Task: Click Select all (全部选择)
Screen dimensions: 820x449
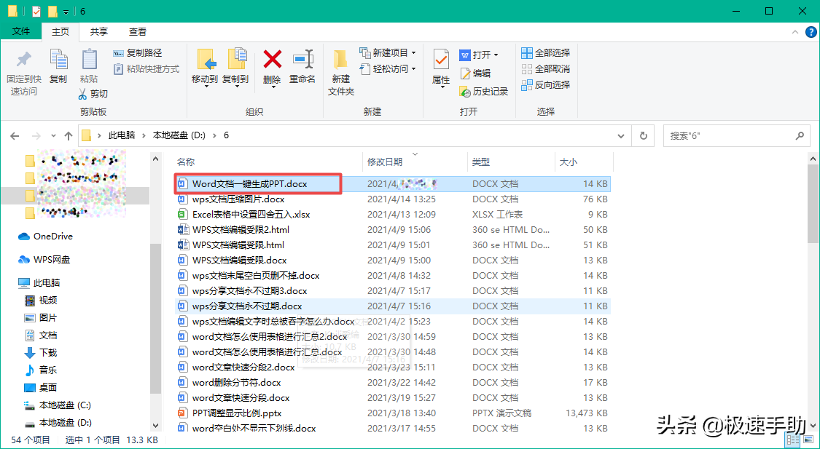Action: click(x=545, y=52)
